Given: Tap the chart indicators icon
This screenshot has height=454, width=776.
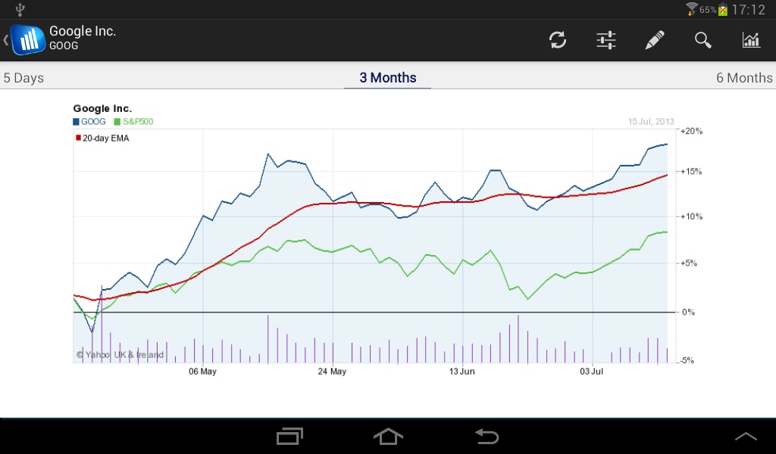Looking at the screenshot, I should [x=751, y=40].
